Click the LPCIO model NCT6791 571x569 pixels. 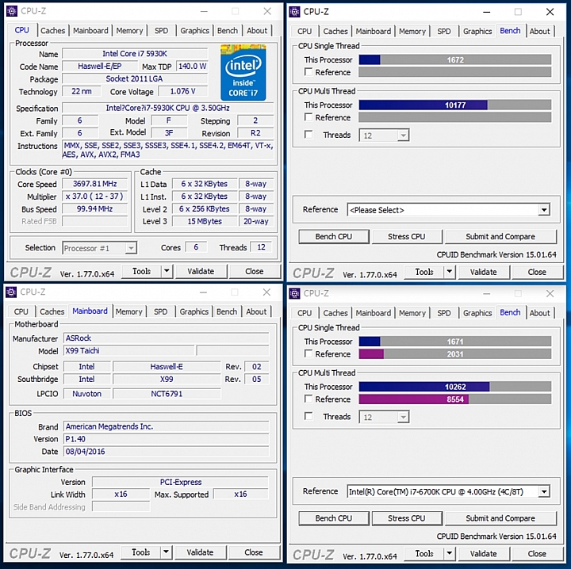(167, 394)
